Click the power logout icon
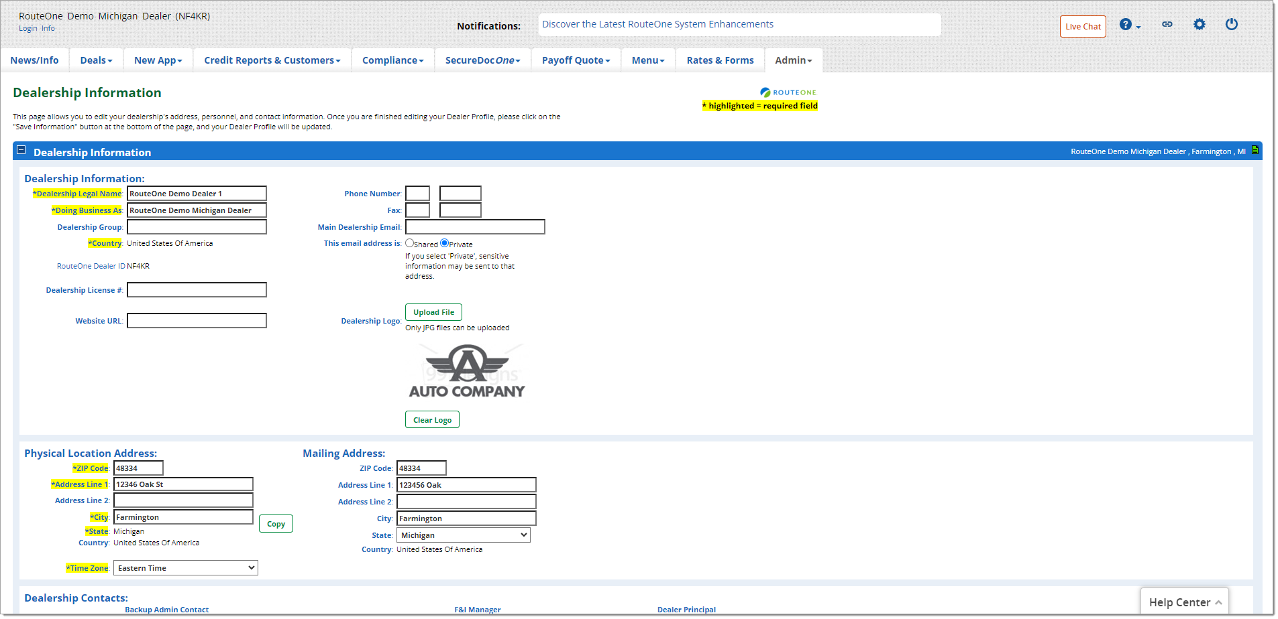 pyautogui.click(x=1232, y=24)
